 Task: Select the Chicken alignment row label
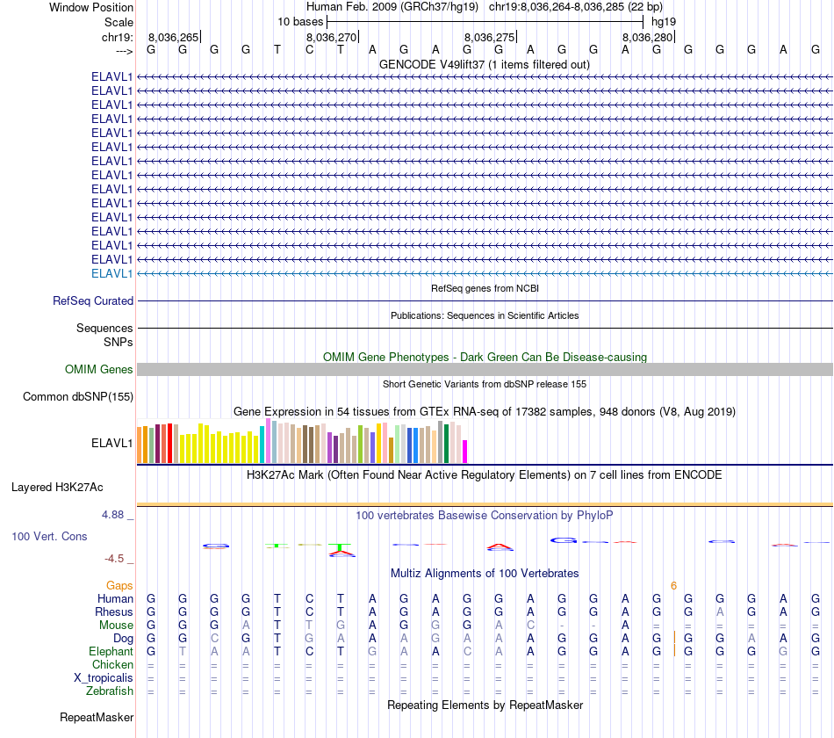pyautogui.click(x=112, y=665)
